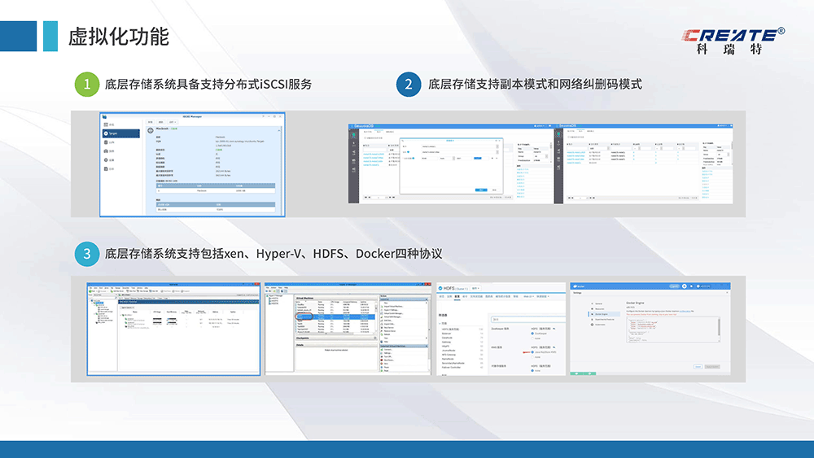This screenshot has height=458, width=814.
Task: Click the first toolbar button in iSCSI Manager
Action: 150,122
